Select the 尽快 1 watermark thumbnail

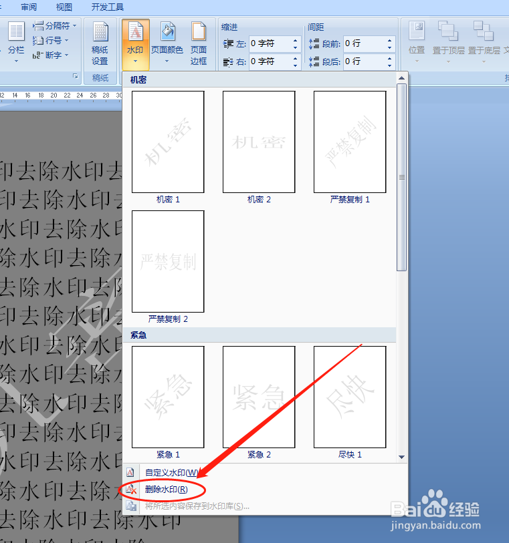point(350,397)
